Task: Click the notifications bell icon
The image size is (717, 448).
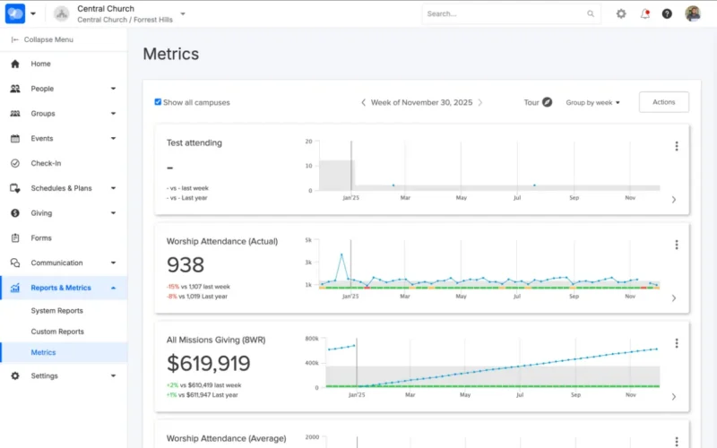Action: tap(644, 13)
